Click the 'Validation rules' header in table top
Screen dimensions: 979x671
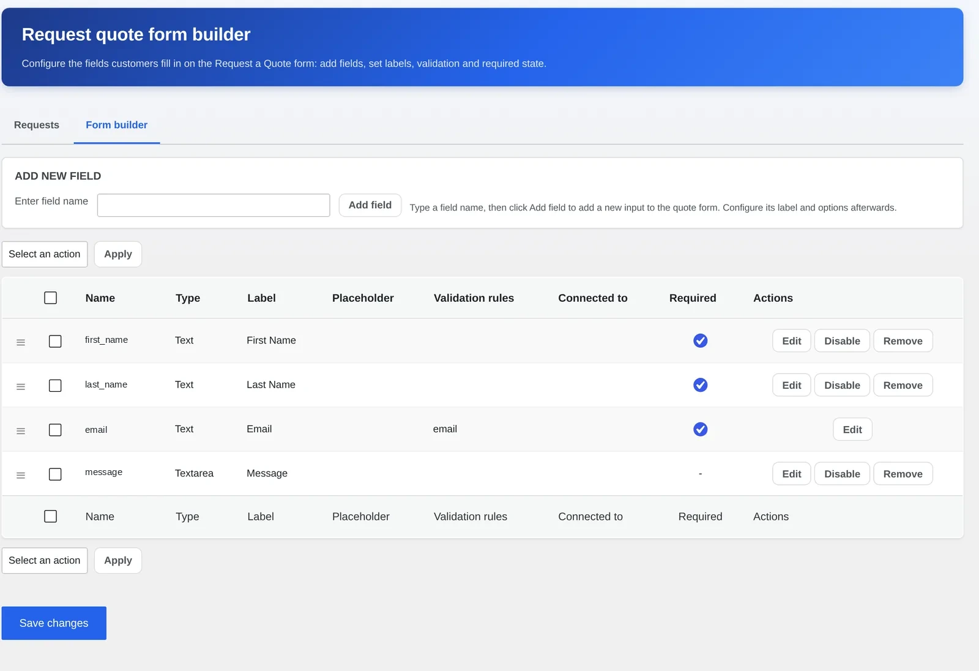coord(474,298)
